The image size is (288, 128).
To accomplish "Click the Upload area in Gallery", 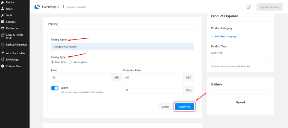I will pyautogui.click(x=240, y=102).
